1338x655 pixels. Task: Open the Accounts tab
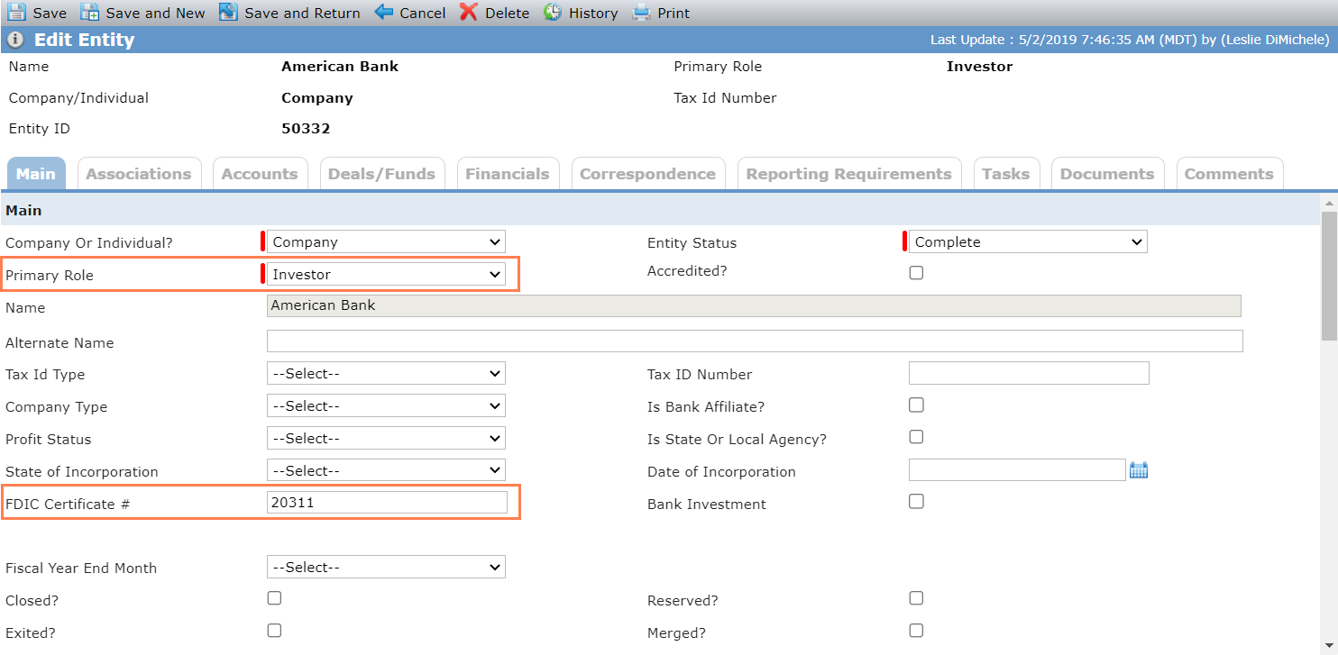[260, 174]
